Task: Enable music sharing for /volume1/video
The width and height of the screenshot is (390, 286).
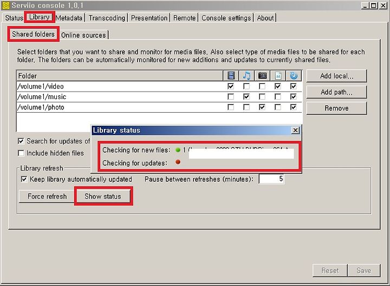Action: 246,86
